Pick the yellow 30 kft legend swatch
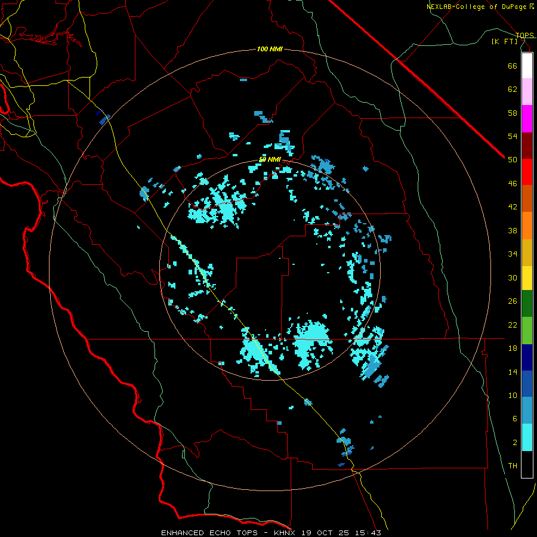The width and height of the screenshot is (537, 537). tap(527, 277)
